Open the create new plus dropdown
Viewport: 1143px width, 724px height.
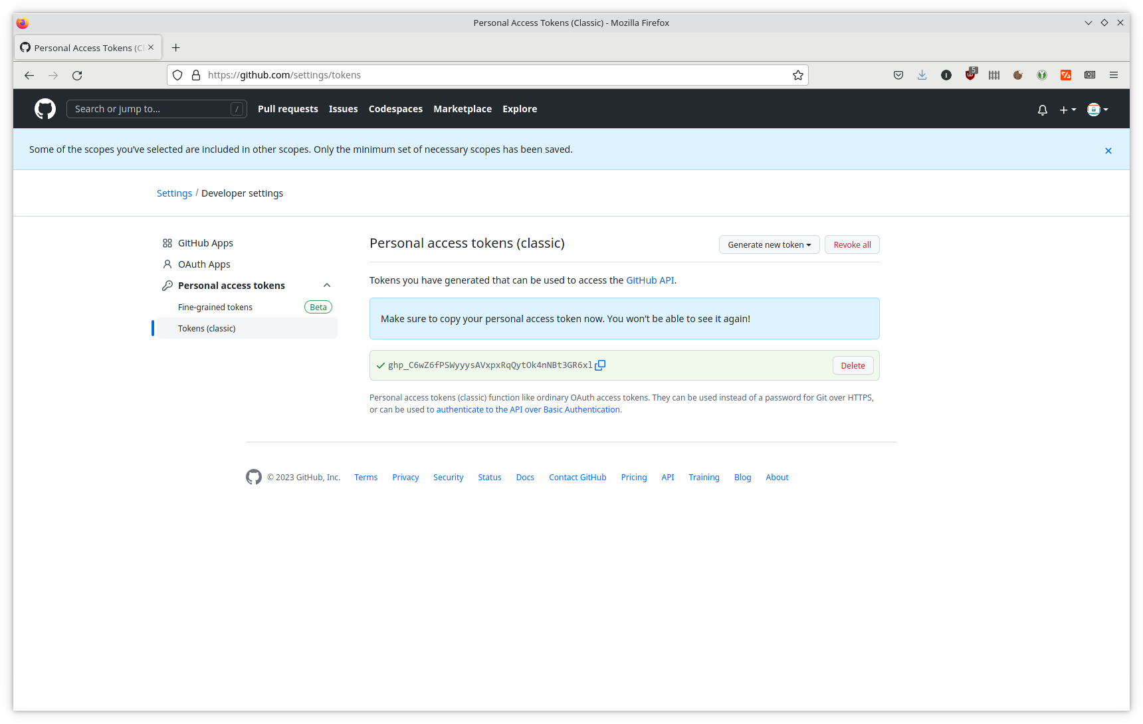1067,110
